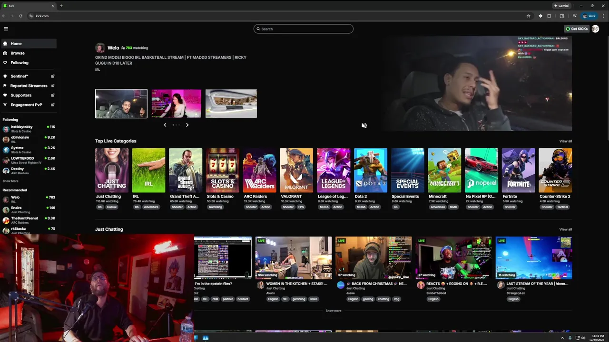Open Supporters in the sidebar
This screenshot has height=342, width=609.
[x=29, y=95]
